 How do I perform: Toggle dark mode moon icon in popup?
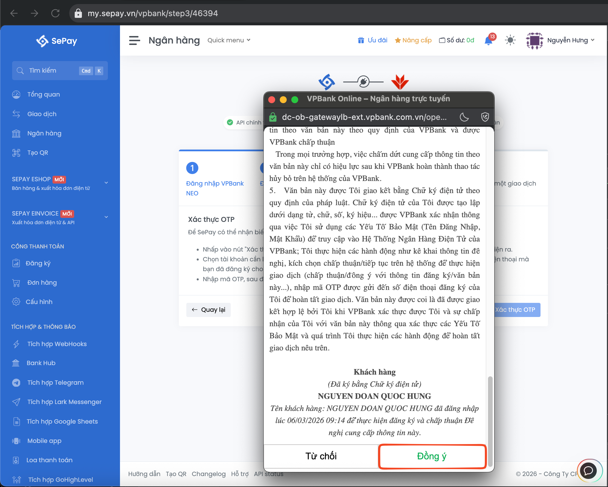[464, 117]
